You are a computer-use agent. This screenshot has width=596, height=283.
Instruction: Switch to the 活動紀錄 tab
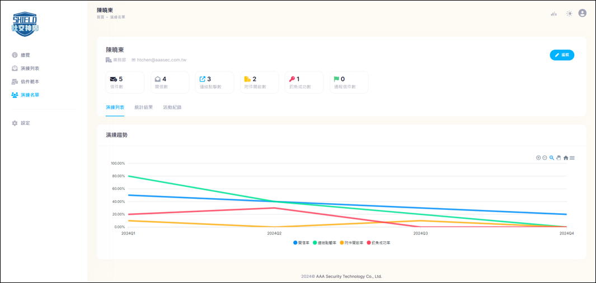click(172, 107)
